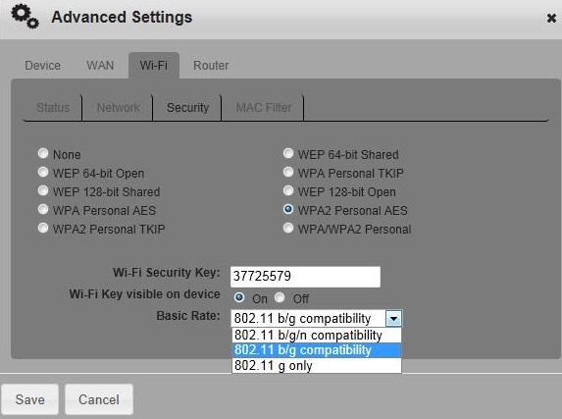
Task: Click the Basic Rate dropdown arrow
Action: (x=393, y=319)
